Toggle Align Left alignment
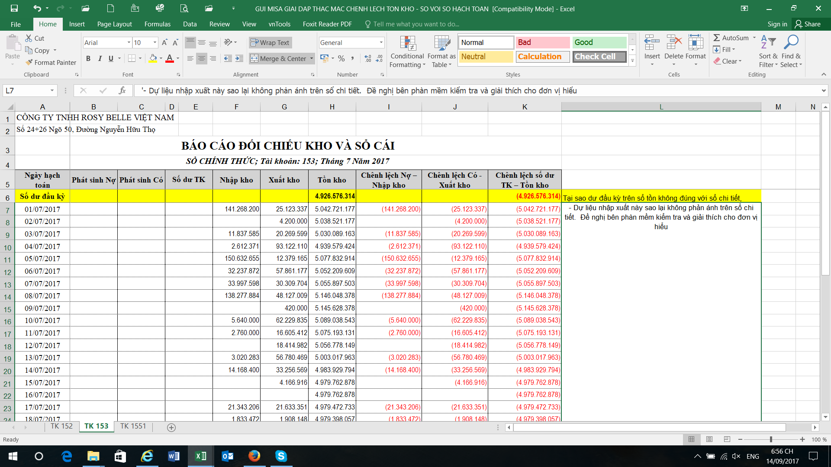Image resolution: width=831 pixels, height=467 pixels. pos(190,58)
